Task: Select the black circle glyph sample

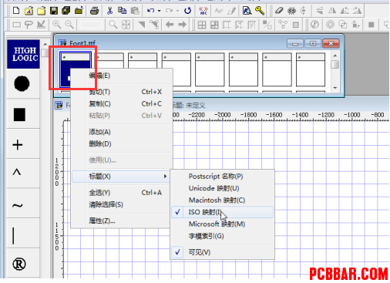Action: pyautogui.click(x=22, y=83)
